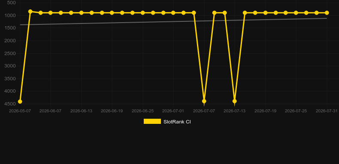The width and height of the screenshot is (339, 164).
Task: Select the data point above 2026-07-01
Action: [x=173, y=13]
